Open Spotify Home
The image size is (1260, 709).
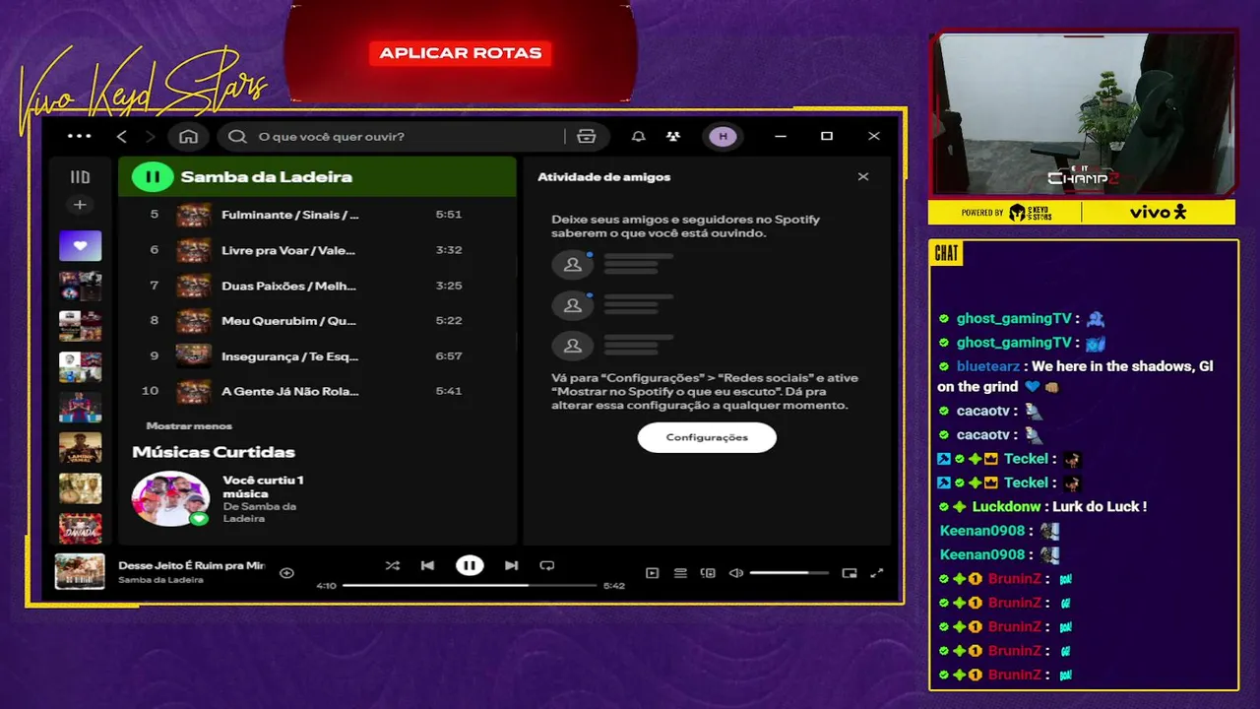(x=189, y=136)
